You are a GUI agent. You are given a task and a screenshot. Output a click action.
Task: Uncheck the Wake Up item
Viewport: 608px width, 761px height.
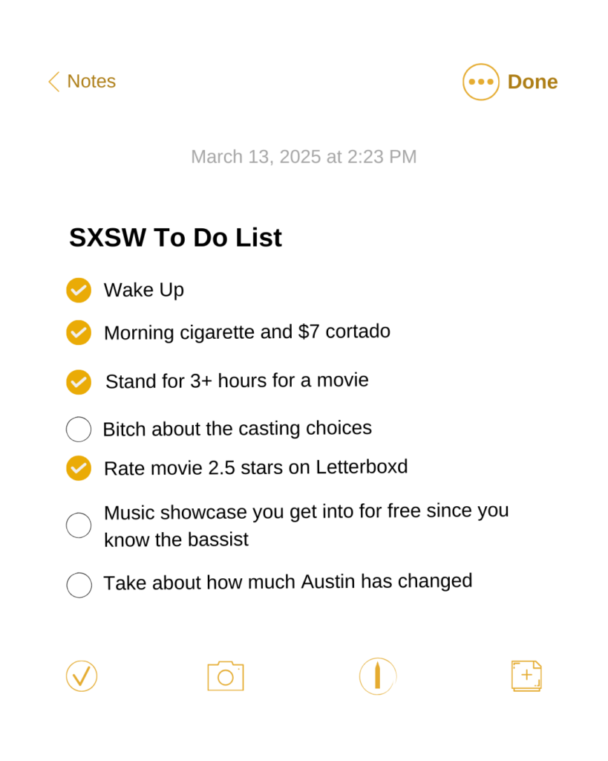tap(79, 291)
